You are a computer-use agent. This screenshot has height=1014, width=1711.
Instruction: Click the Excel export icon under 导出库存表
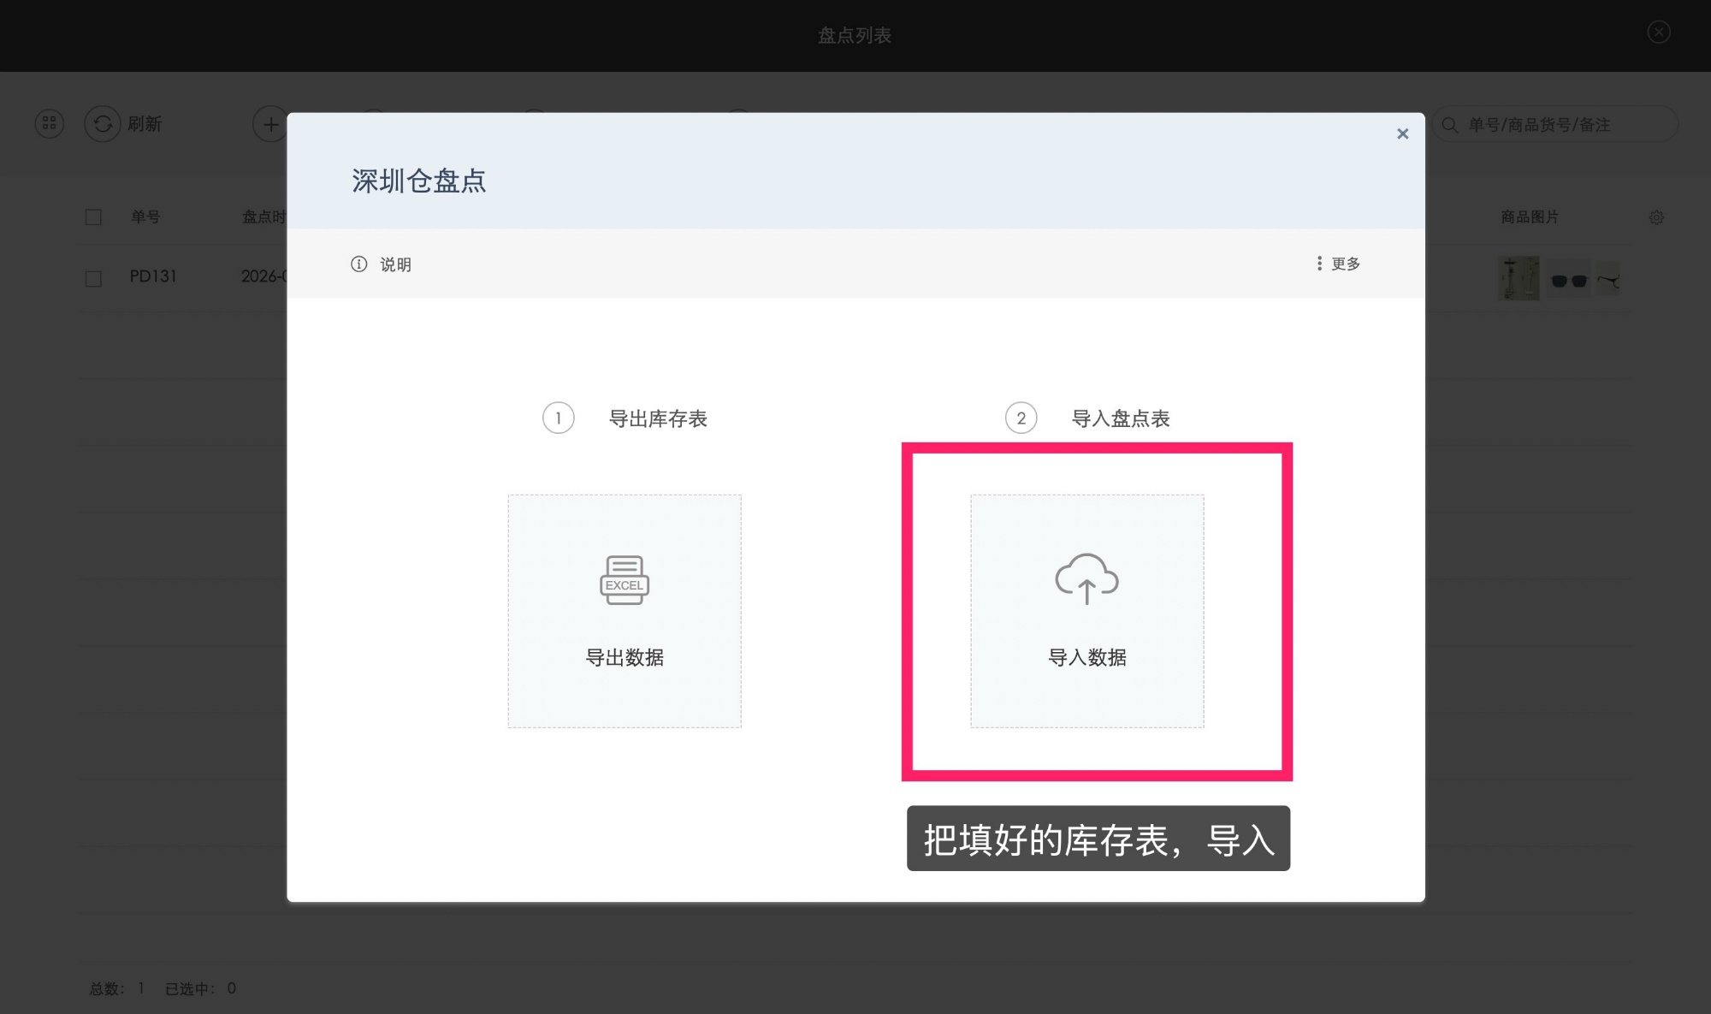coord(624,581)
